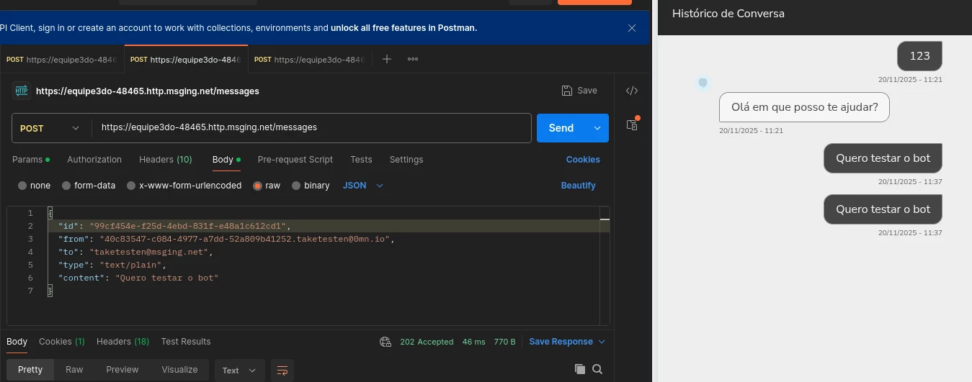Click line number 7 in editor gutter
972x382 pixels.
[30, 291]
